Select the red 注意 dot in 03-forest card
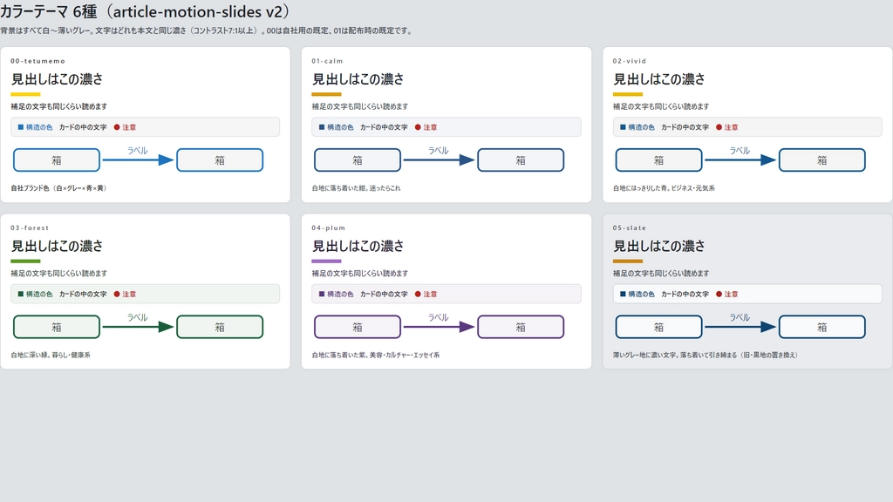 (117, 294)
